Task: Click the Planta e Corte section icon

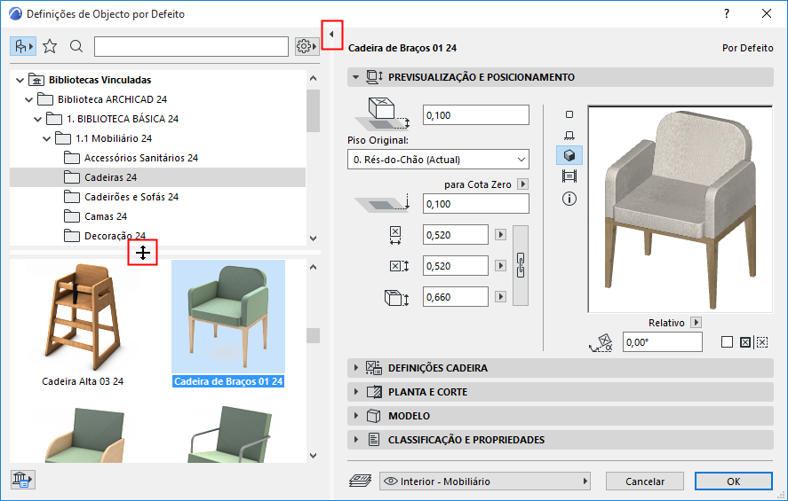Action: 374,392
